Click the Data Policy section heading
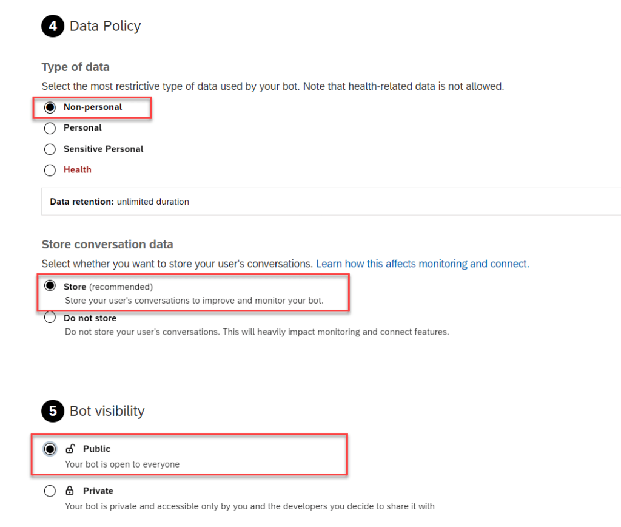The image size is (621, 527). tap(105, 26)
